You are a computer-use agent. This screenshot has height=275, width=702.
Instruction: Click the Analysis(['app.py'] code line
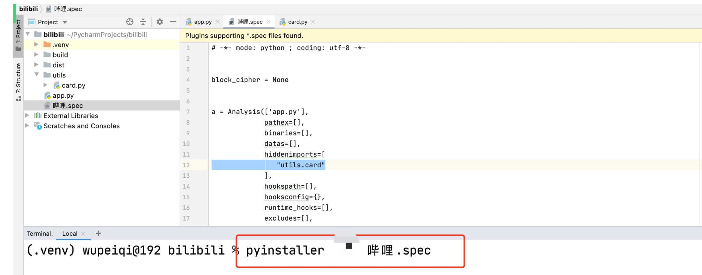[260, 112]
